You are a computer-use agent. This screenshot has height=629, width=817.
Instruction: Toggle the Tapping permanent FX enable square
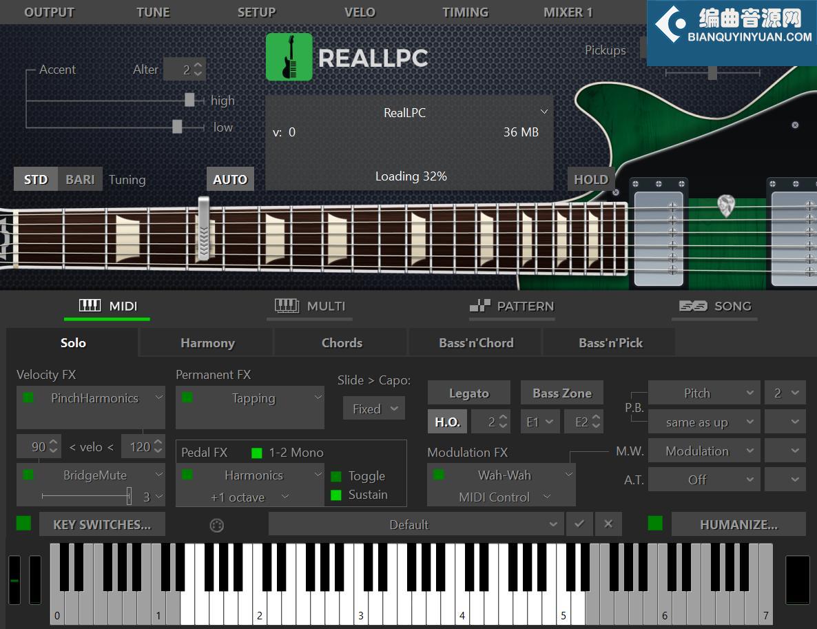pyautogui.click(x=187, y=398)
